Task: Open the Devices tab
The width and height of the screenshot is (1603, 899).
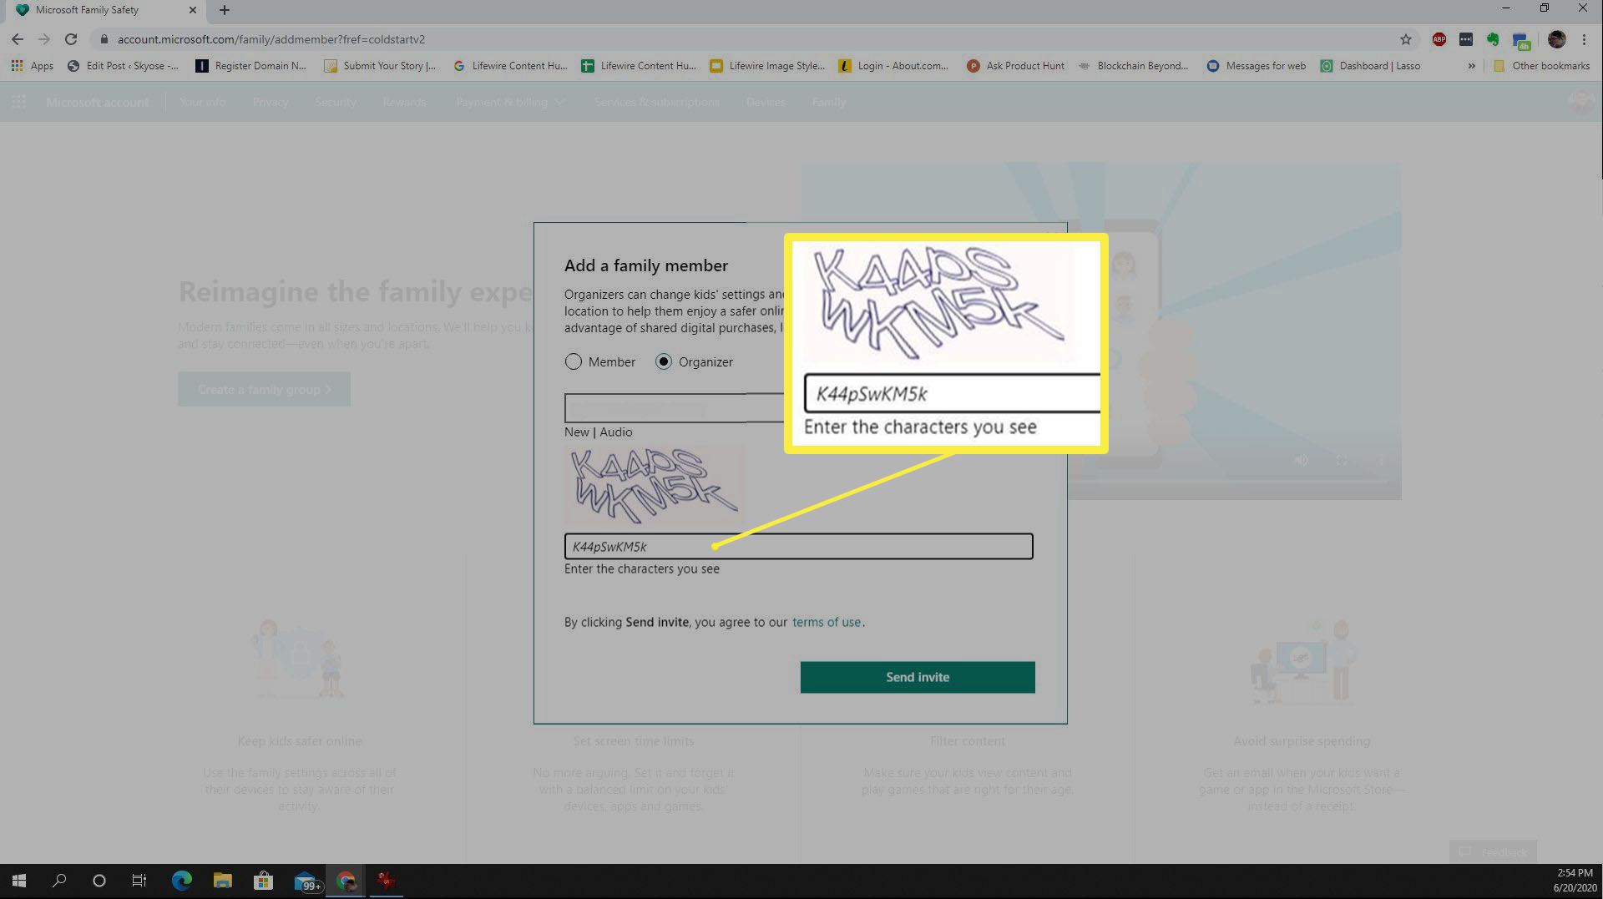Action: pos(766,102)
